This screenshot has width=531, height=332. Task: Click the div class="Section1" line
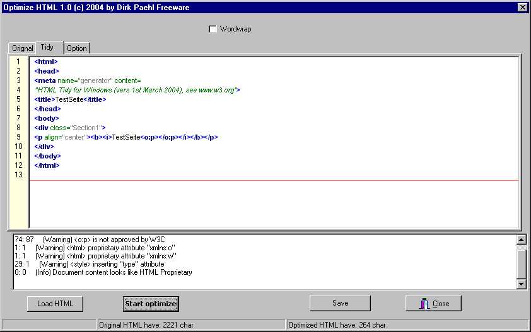tap(70, 128)
